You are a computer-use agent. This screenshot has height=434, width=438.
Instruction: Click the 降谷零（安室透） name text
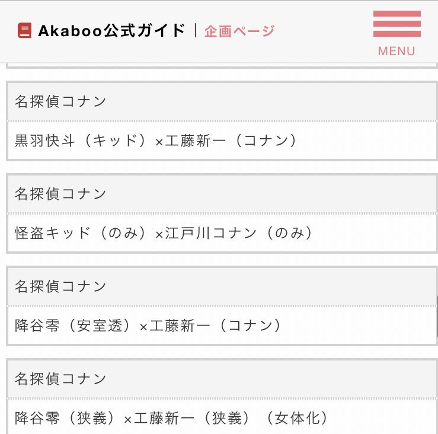click(x=76, y=325)
